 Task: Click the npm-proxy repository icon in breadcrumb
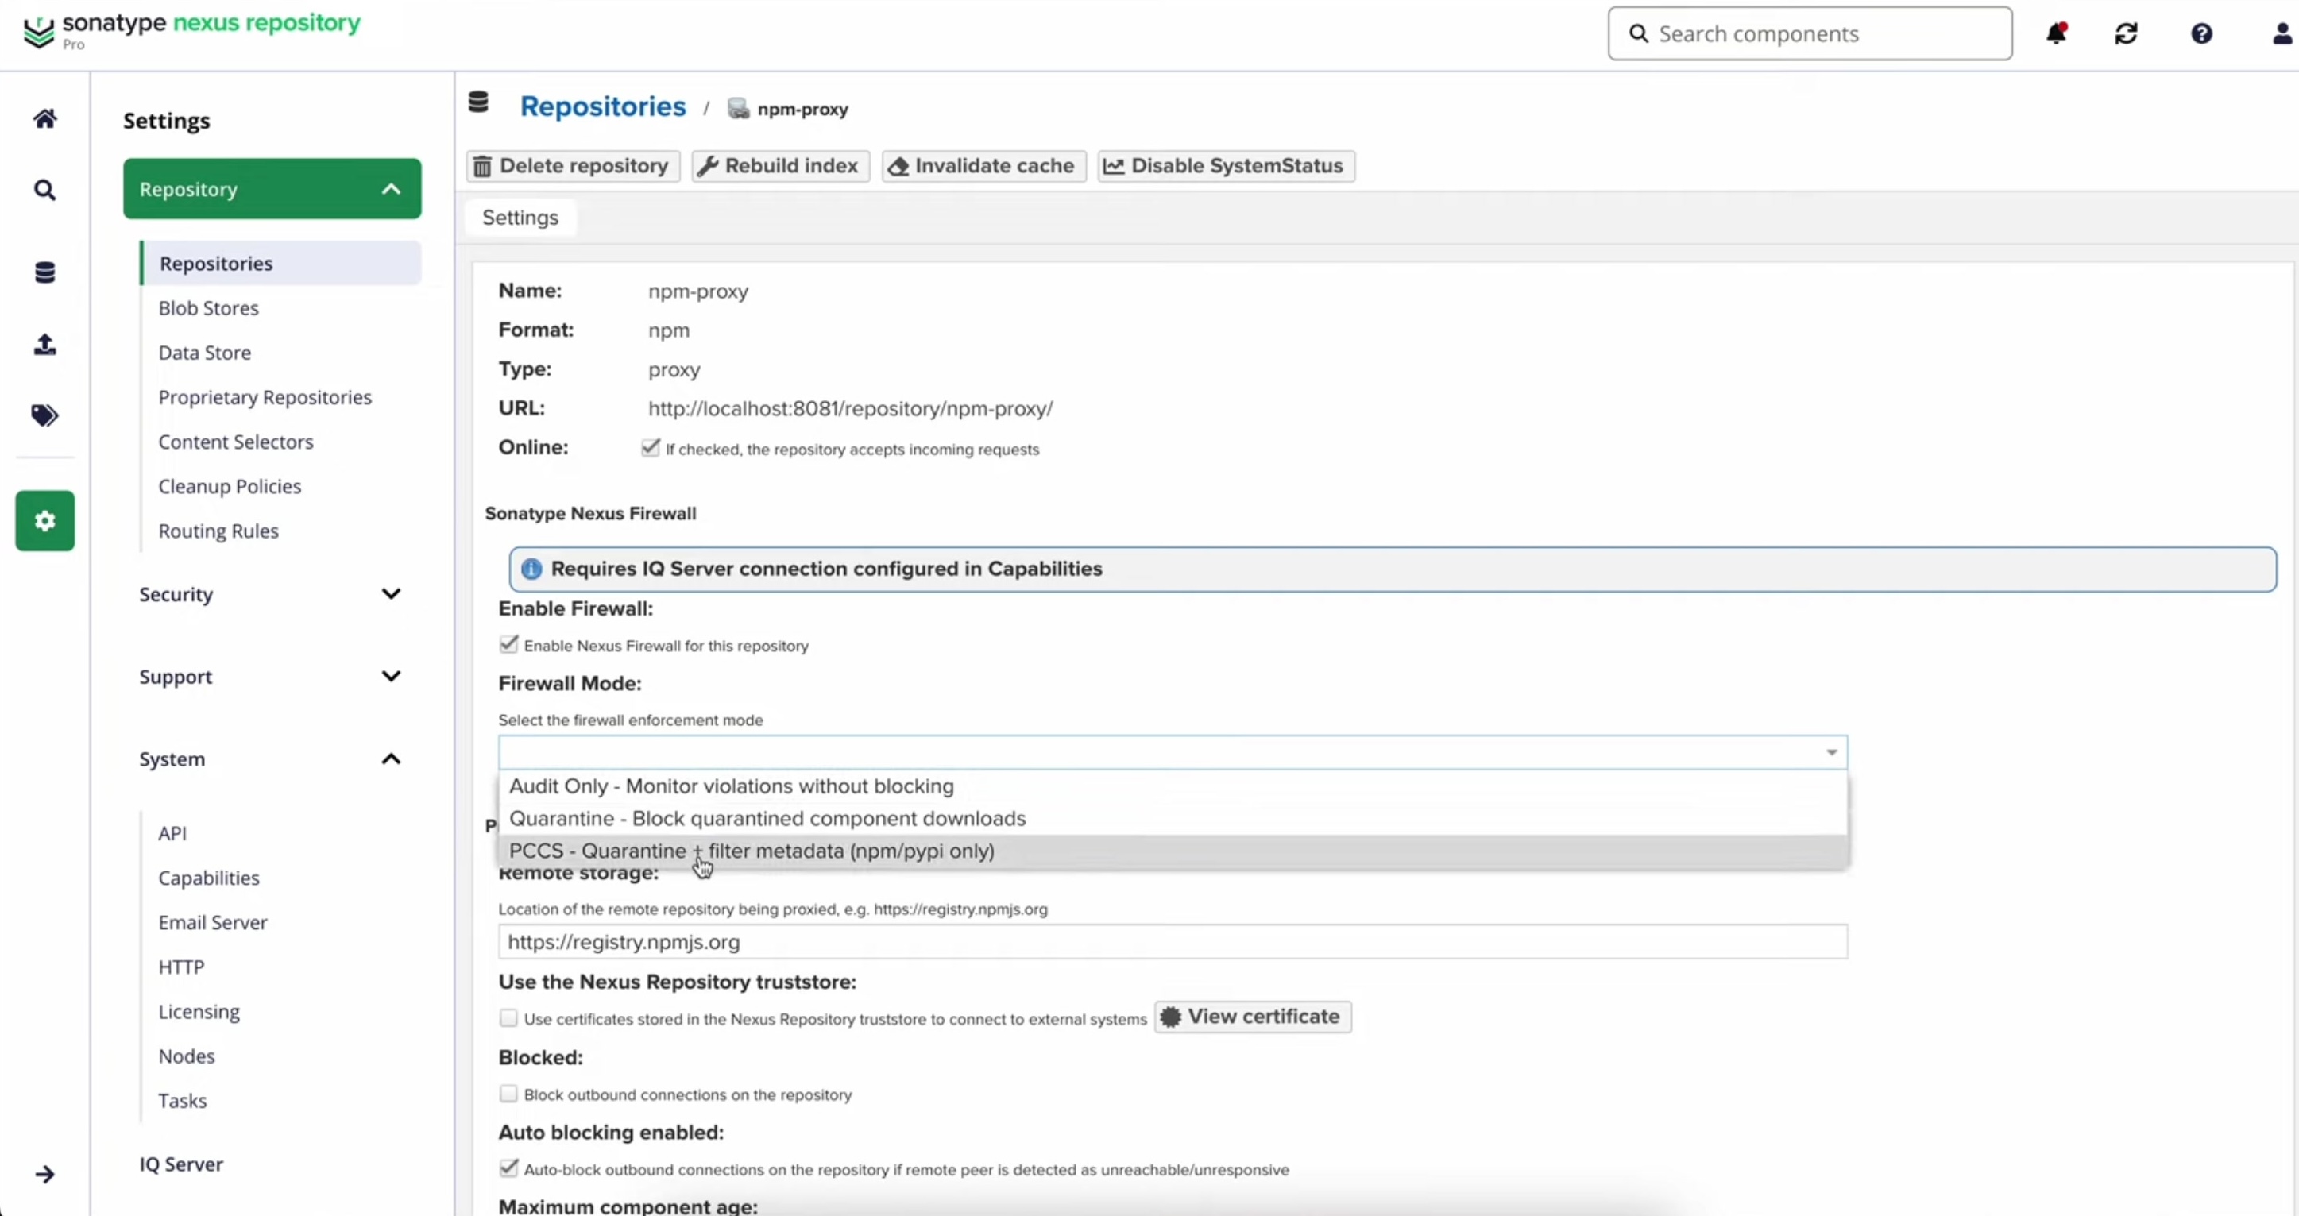coord(738,109)
